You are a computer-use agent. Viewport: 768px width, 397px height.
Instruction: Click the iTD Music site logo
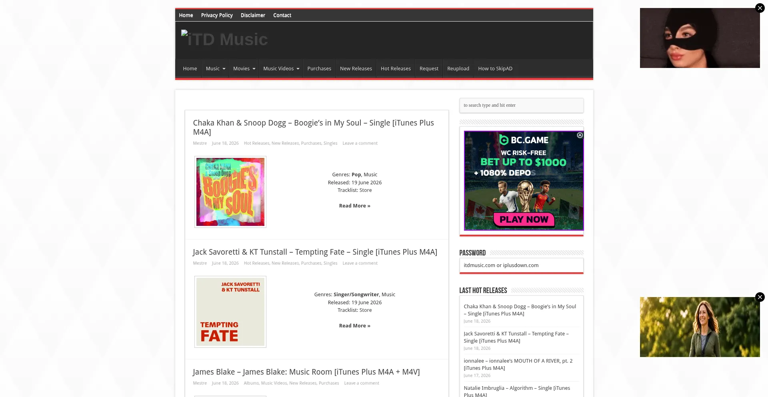click(224, 39)
